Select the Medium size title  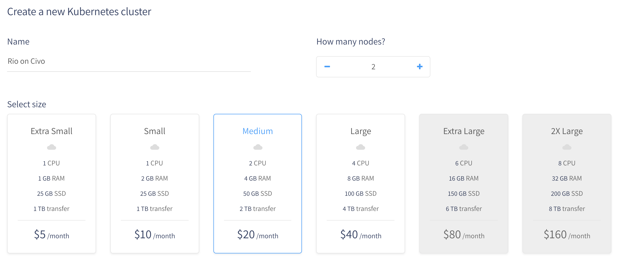click(x=258, y=131)
